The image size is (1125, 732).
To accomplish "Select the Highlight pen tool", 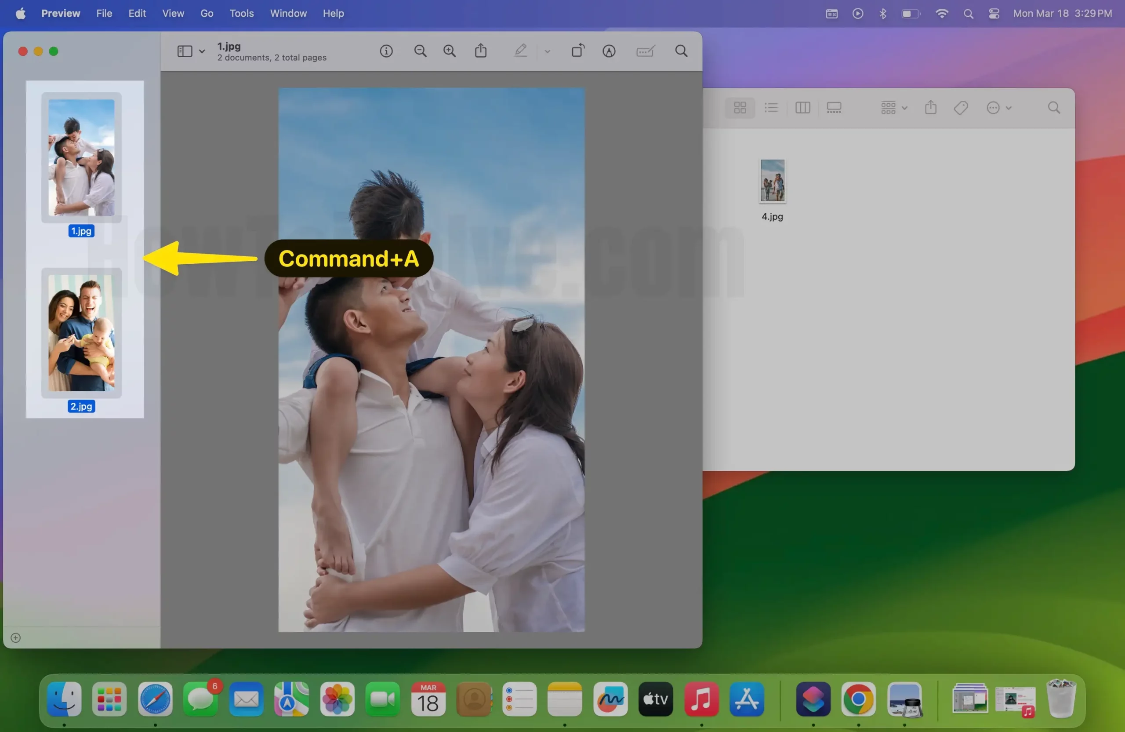I will click(x=520, y=51).
